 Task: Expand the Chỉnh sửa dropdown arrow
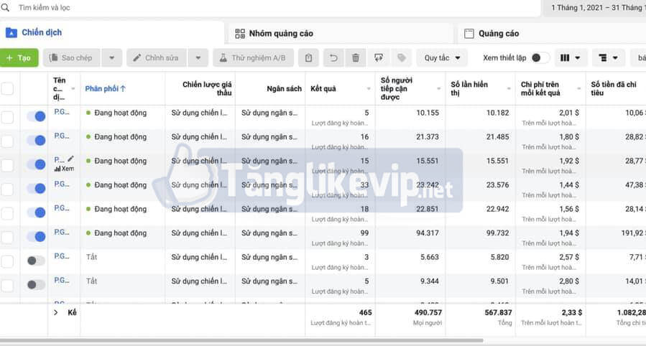[198, 58]
